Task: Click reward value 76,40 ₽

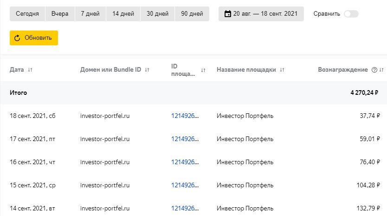Action: click(369, 162)
